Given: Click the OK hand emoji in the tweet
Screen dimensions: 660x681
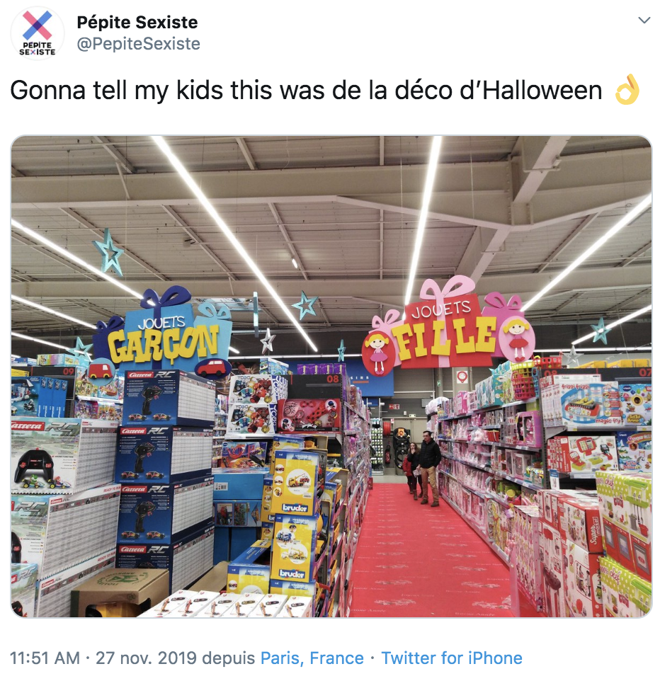Looking at the screenshot, I should click(627, 89).
